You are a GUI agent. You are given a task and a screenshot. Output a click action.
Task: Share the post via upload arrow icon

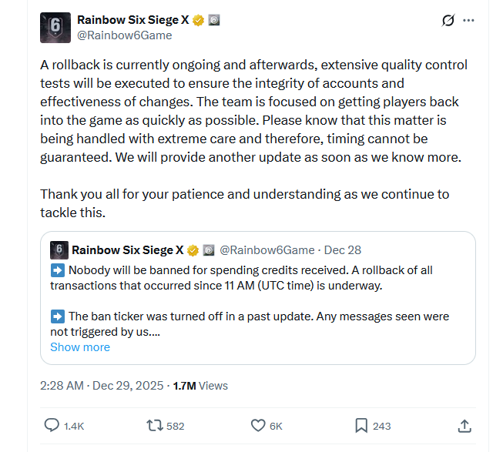coord(464,426)
